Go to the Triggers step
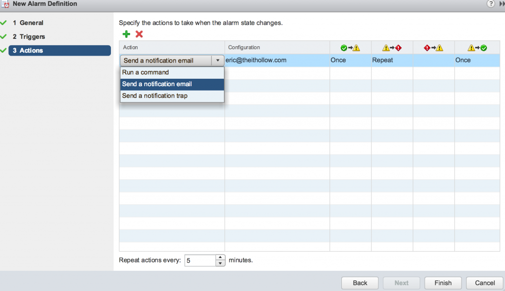Screen dimensions: 505x291 click(32, 36)
